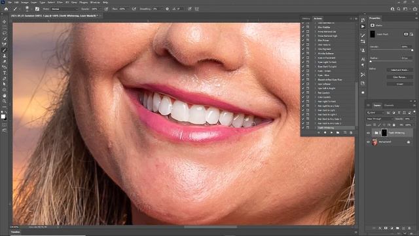Select the Lasso tool

click(5, 33)
